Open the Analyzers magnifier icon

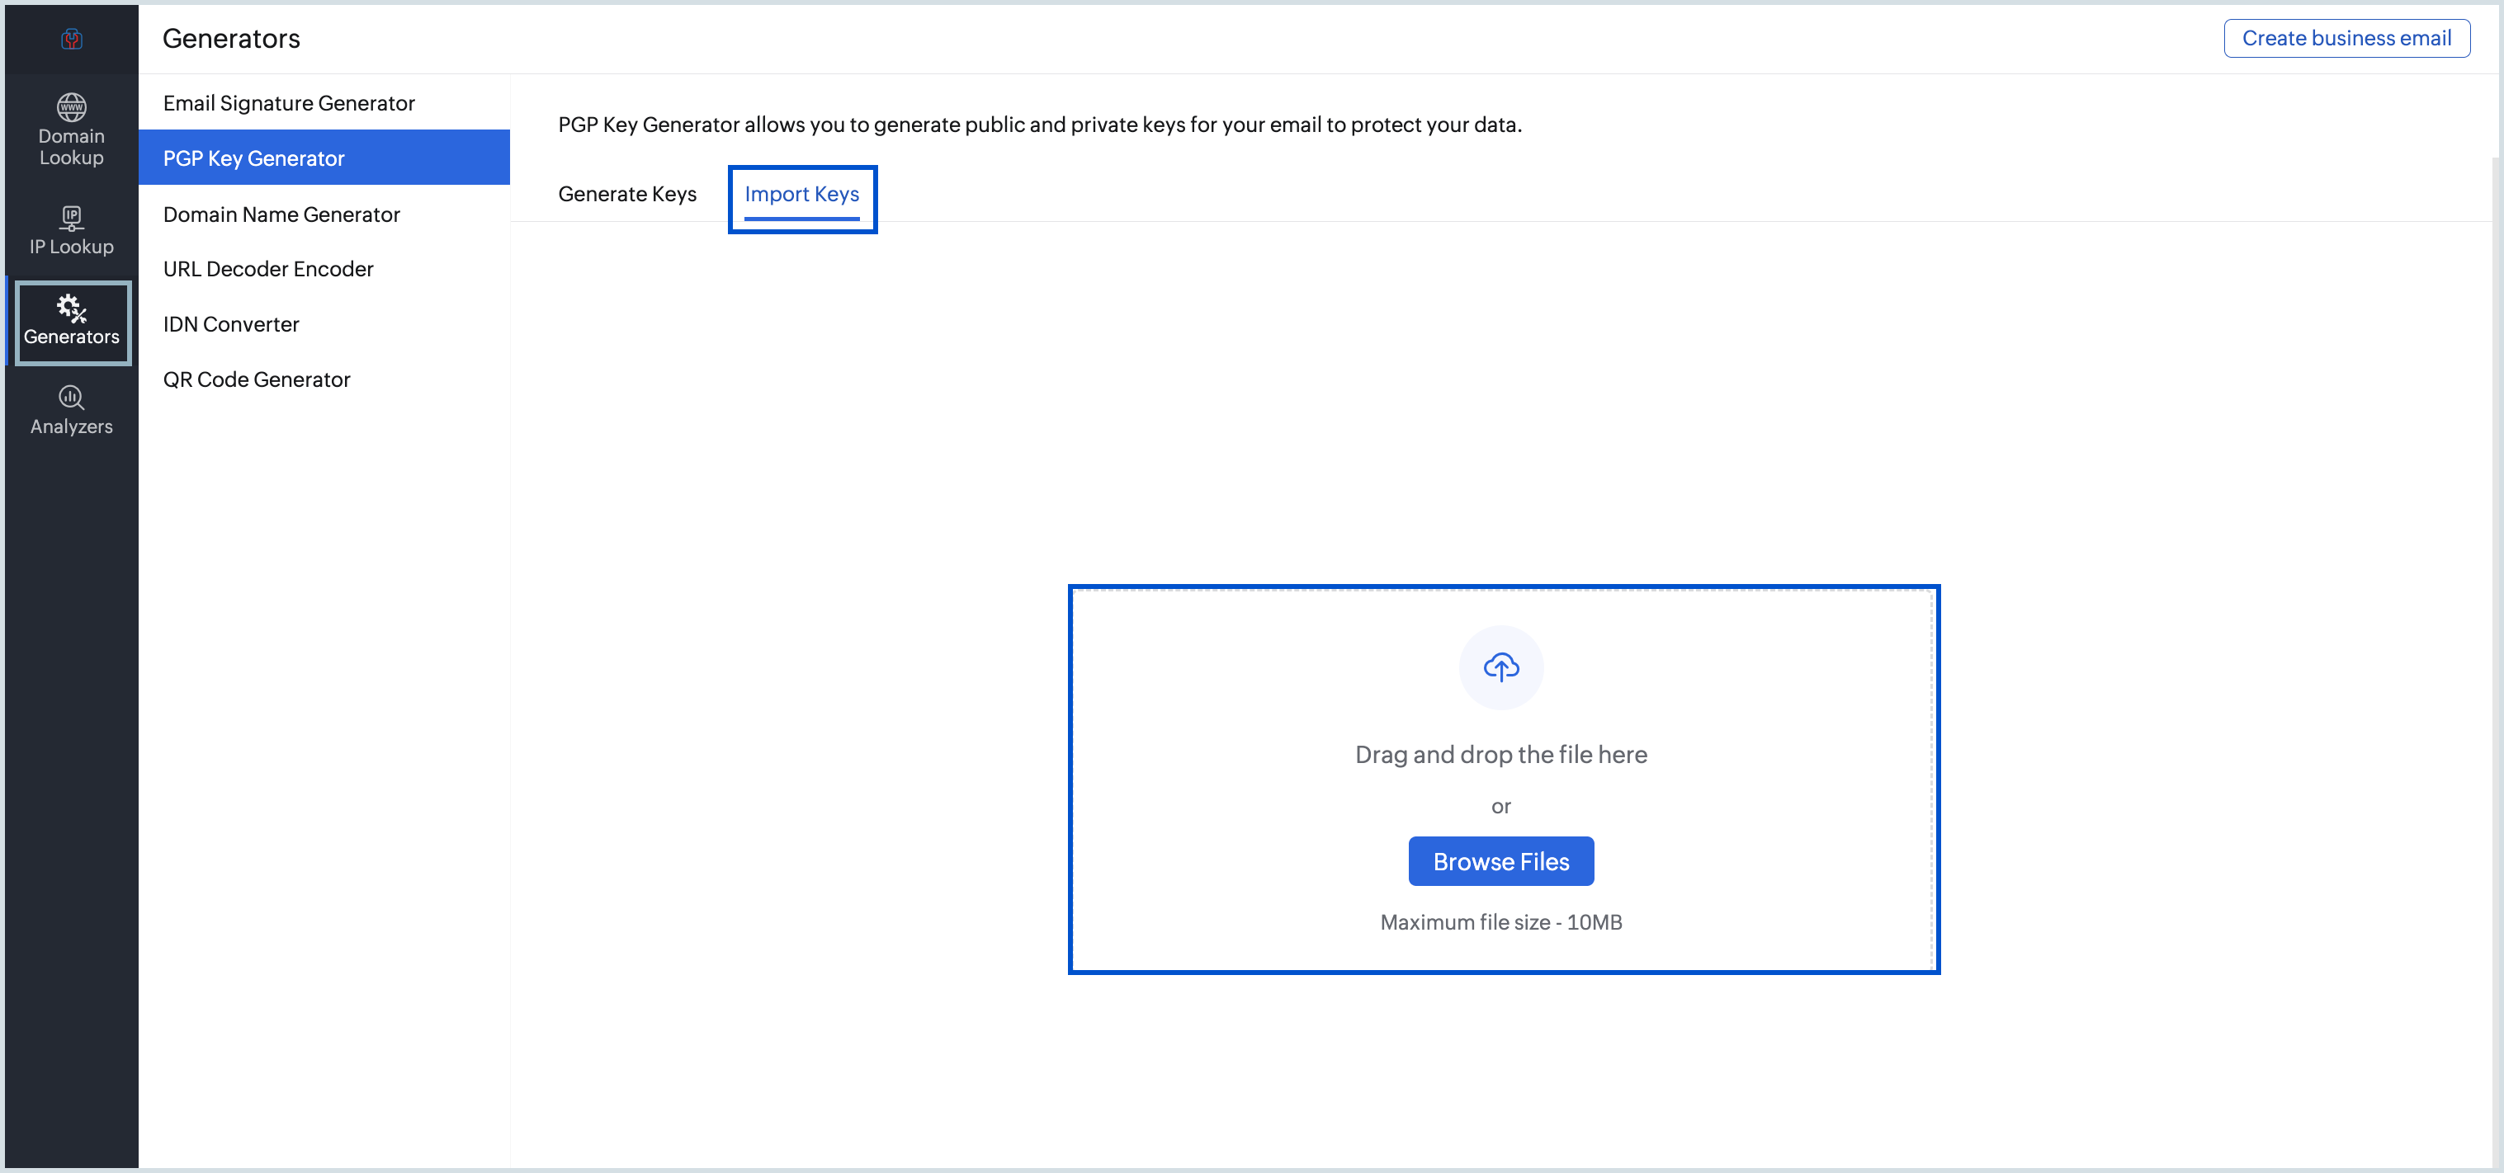click(x=71, y=398)
